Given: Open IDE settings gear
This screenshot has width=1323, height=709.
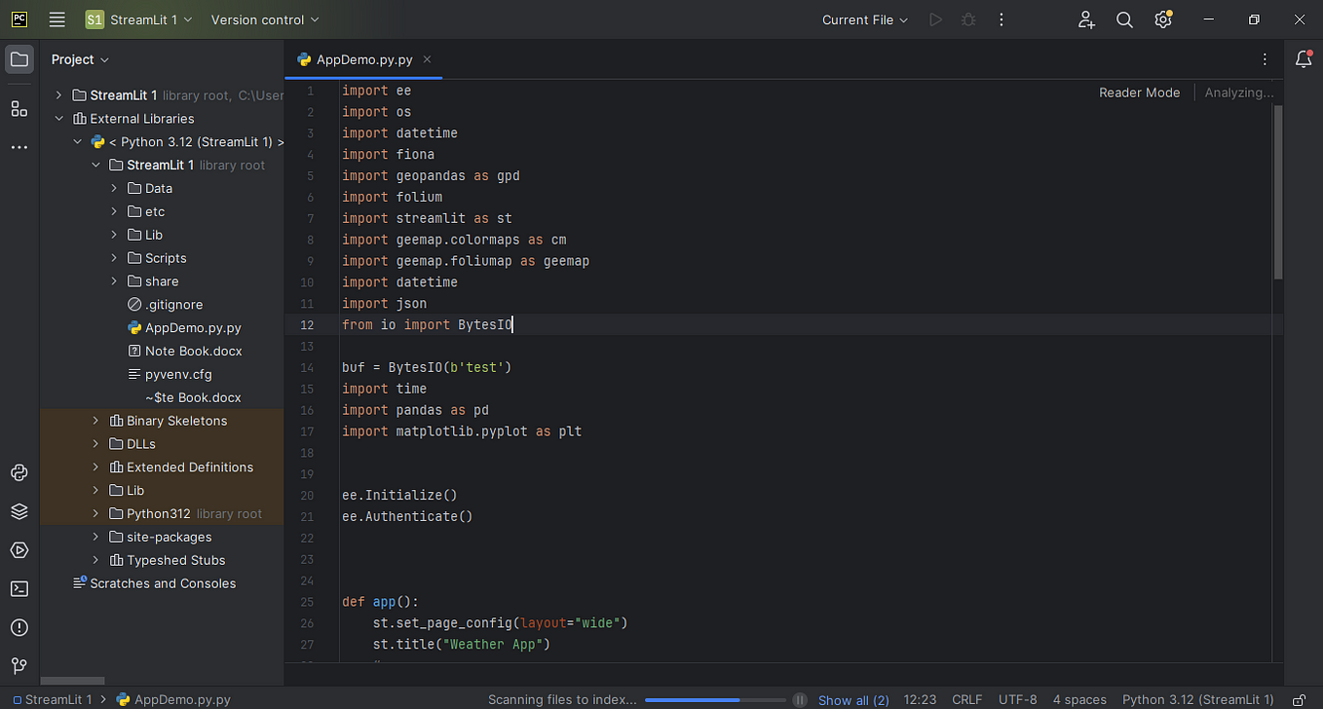Looking at the screenshot, I should (x=1162, y=19).
